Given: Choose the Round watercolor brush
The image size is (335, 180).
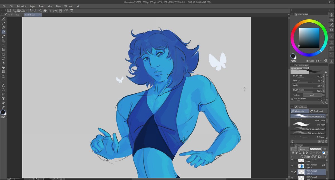Looking at the screenshot, I should tap(308, 129).
